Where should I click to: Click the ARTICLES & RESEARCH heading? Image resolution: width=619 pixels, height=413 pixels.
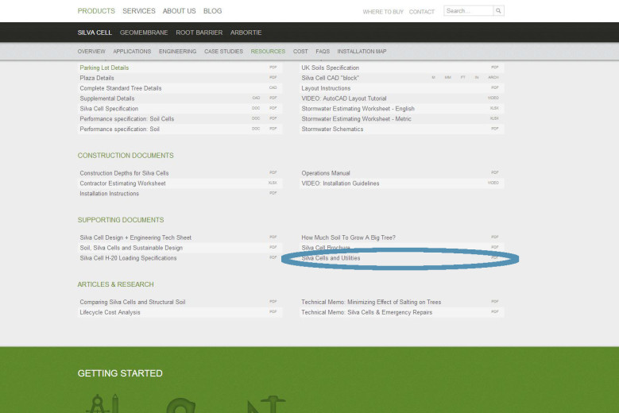116,284
